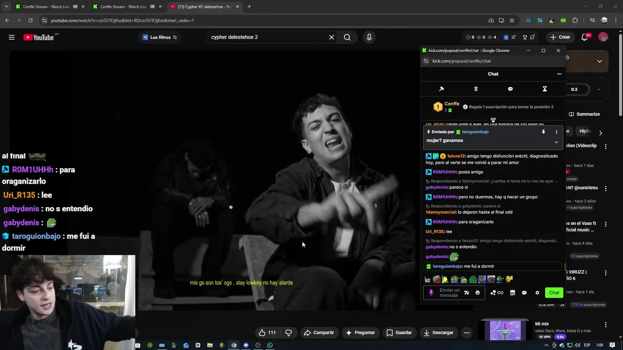The width and height of the screenshot is (623, 350).
Task: Open Chrome extensions puzzle icon
Action: click(x=575, y=20)
